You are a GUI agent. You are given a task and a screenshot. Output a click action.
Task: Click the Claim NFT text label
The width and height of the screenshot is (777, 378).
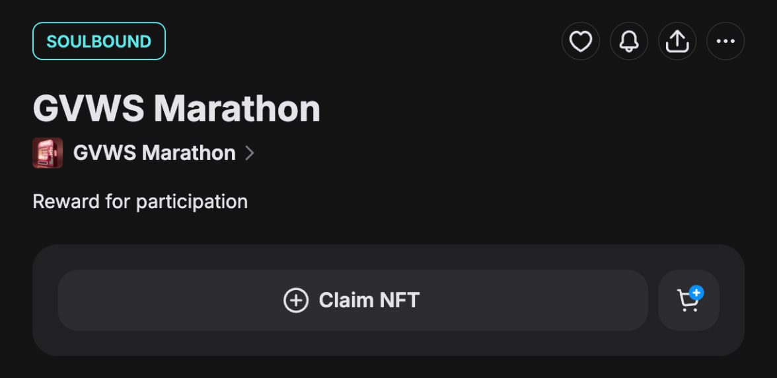(x=369, y=300)
